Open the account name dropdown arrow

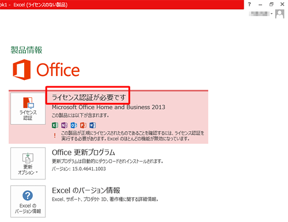point(271,14)
